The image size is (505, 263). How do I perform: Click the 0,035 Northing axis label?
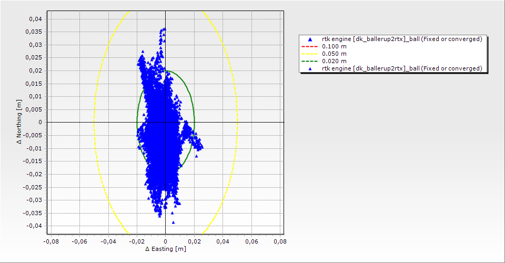(34, 32)
